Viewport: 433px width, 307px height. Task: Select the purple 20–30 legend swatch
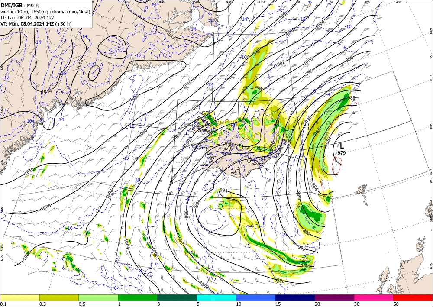(334, 297)
